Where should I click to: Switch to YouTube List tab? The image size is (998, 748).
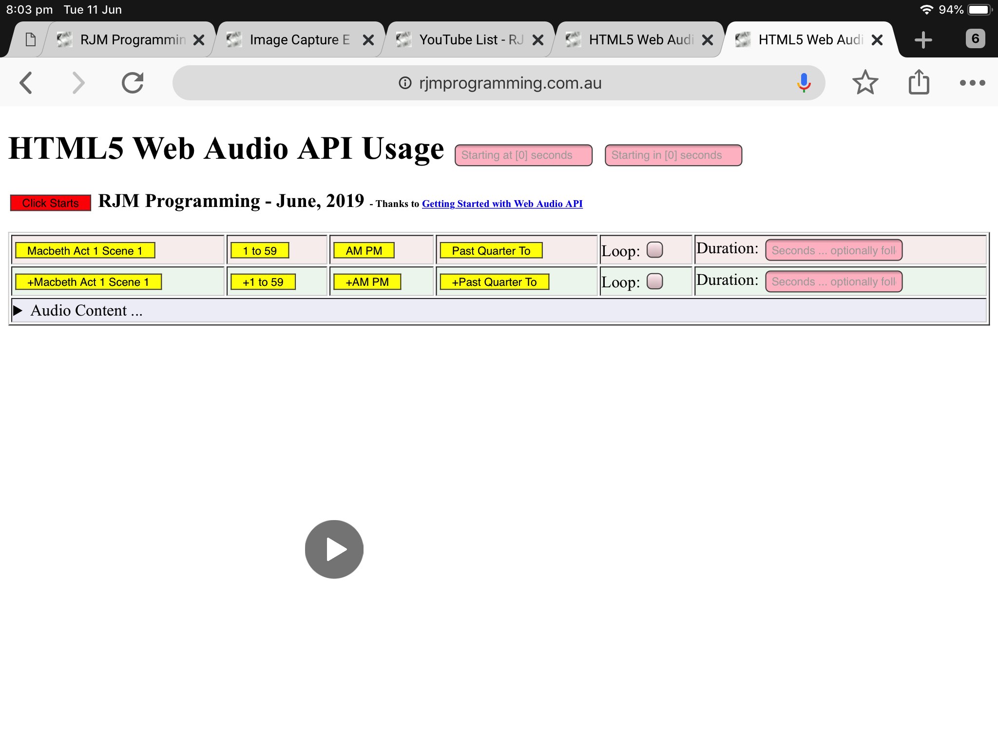click(x=470, y=40)
